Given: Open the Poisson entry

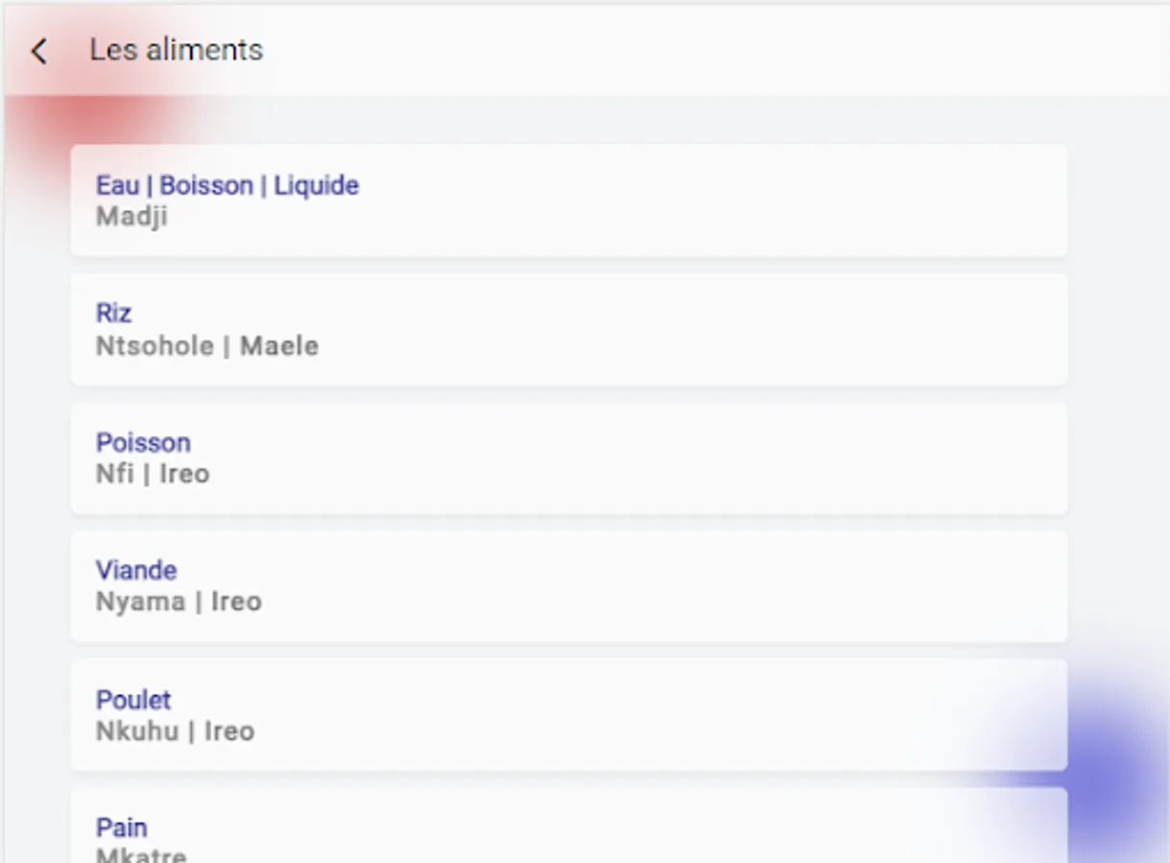Looking at the screenshot, I should click(568, 458).
